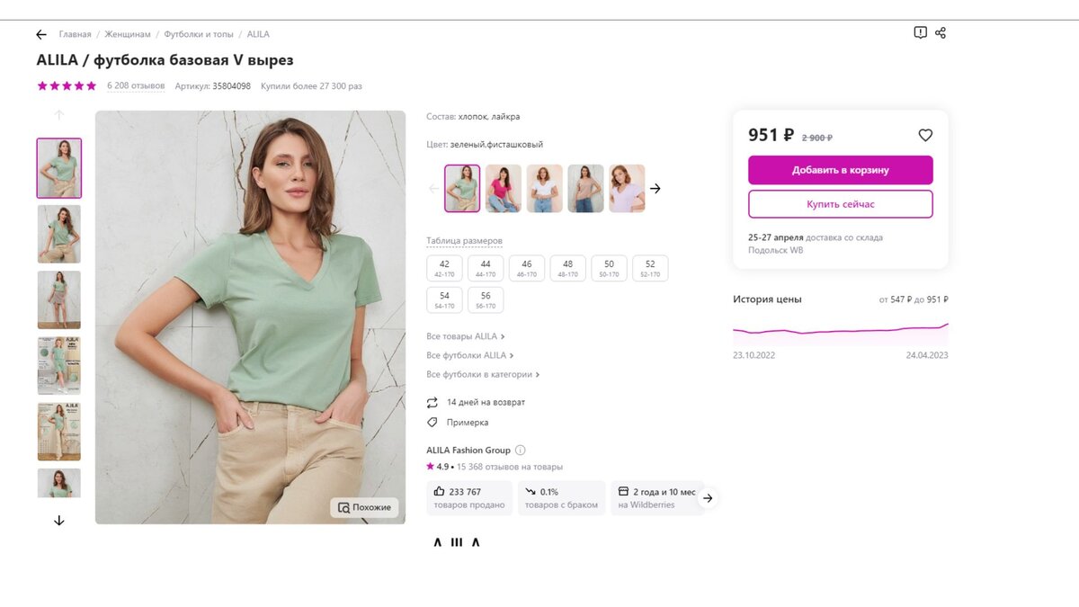Click the share icon at top right

[x=941, y=32]
